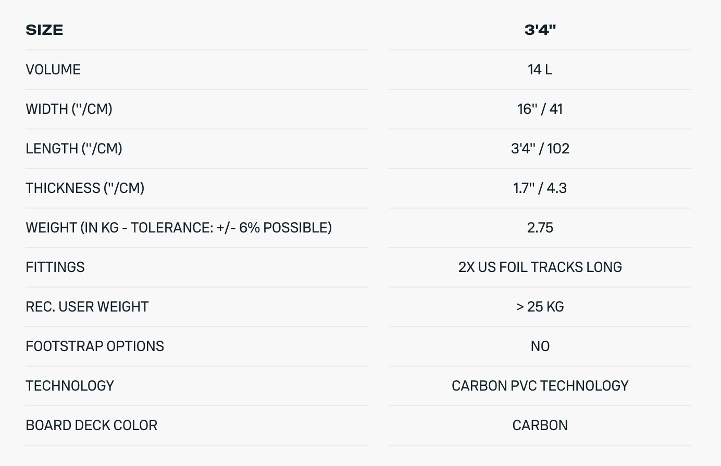Select the WIDTH ("/CM) row label
The image size is (721, 466).
pyautogui.click(x=69, y=109)
